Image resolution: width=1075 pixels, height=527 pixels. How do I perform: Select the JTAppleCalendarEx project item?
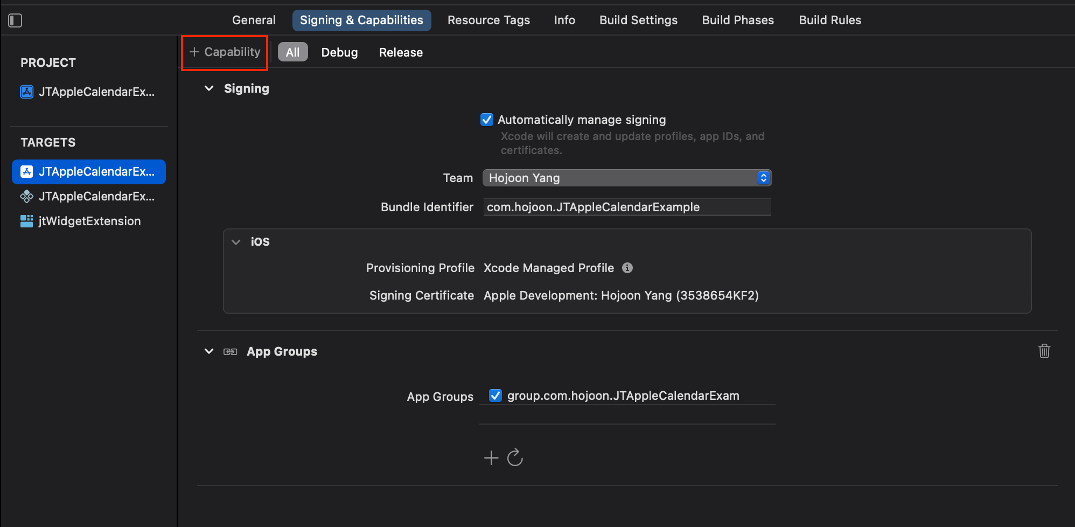[89, 92]
